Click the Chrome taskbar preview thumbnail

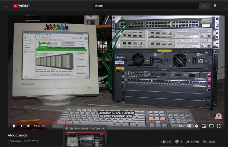point(85,139)
